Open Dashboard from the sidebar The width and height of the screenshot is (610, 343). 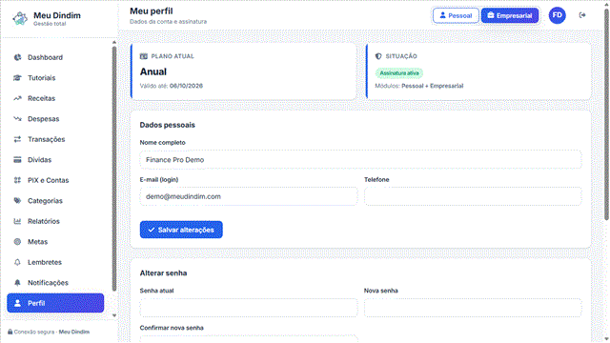coord(55,57)
